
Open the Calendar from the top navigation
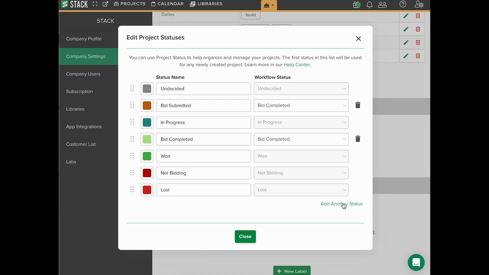click(x=167, y=4)
